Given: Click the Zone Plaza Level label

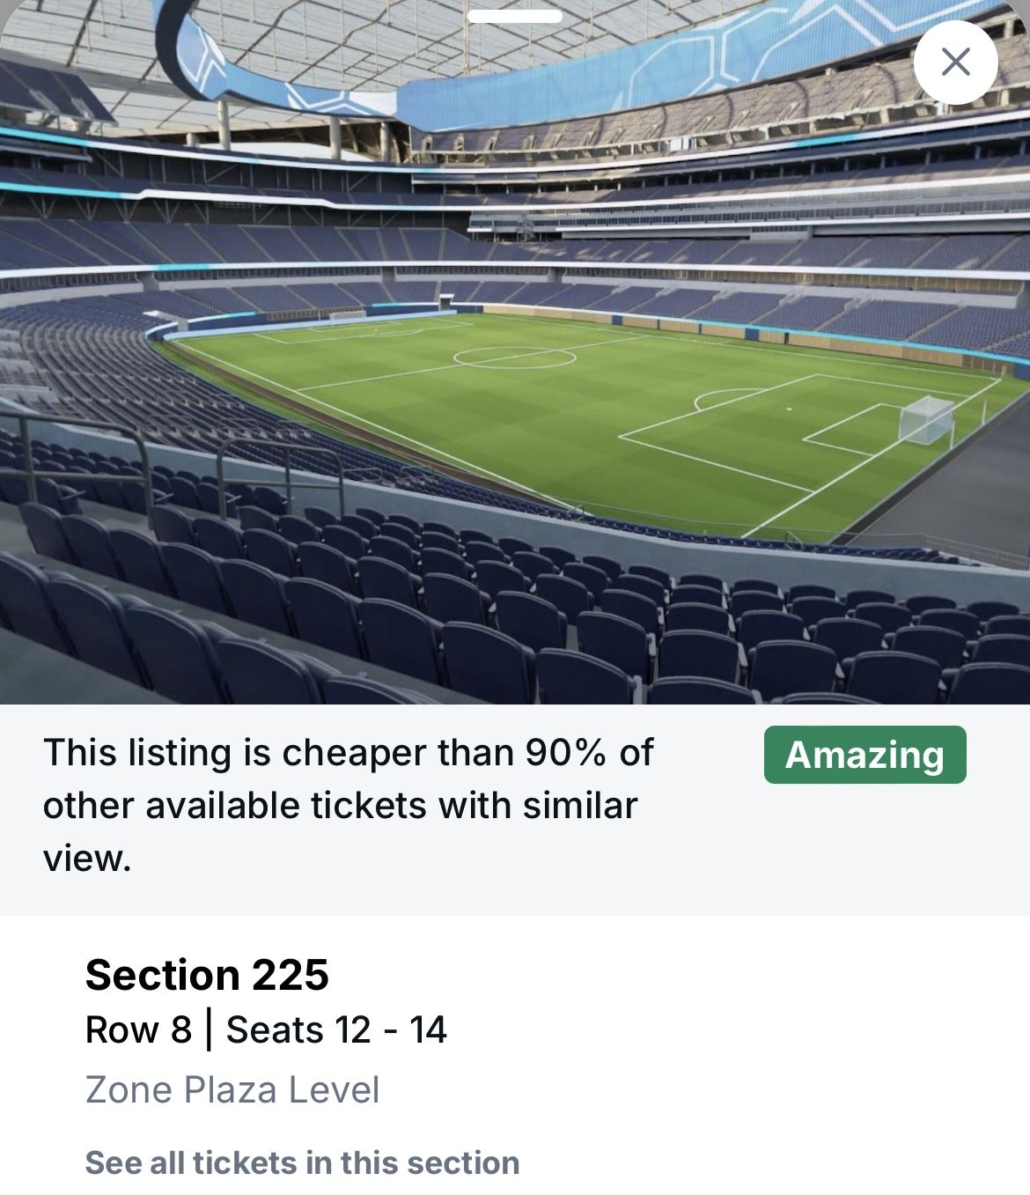Looking at the screenshot, I should tap(232, 1089).
